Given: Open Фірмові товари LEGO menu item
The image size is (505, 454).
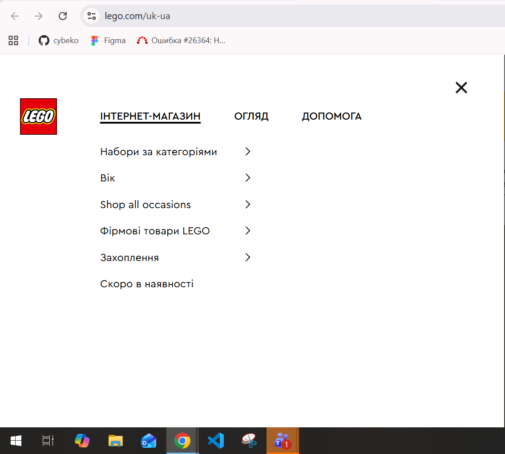Looking at the screenshot, I should [155, 231].
